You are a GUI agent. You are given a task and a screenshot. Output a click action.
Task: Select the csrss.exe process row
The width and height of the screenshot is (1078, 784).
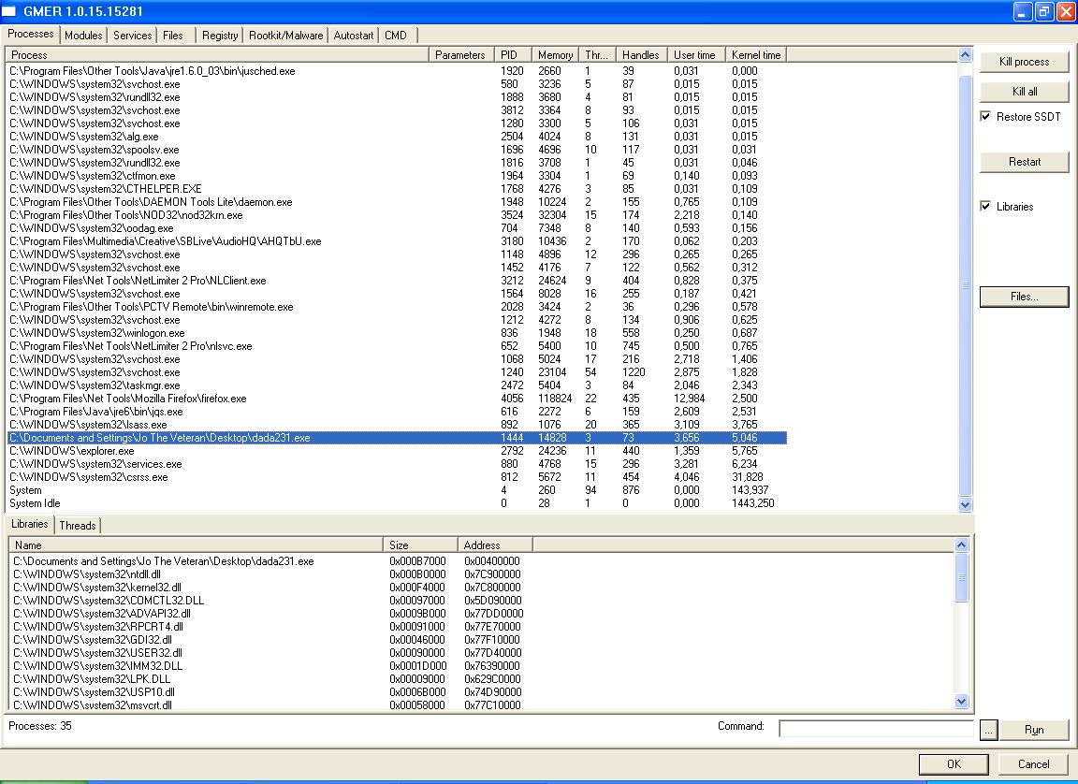click(397, 477)
